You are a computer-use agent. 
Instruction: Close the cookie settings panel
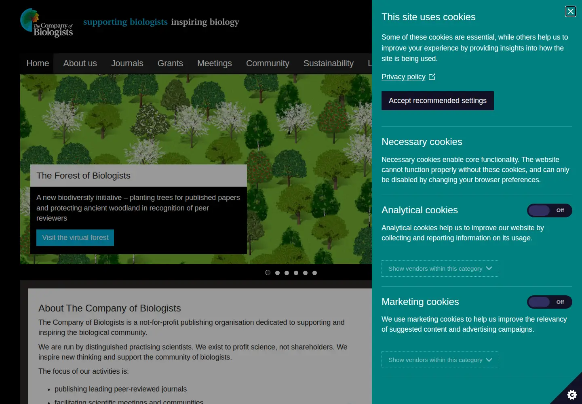[571, 11]
